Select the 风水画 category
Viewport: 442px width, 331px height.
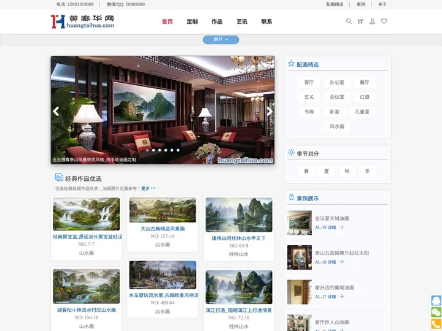337,126
